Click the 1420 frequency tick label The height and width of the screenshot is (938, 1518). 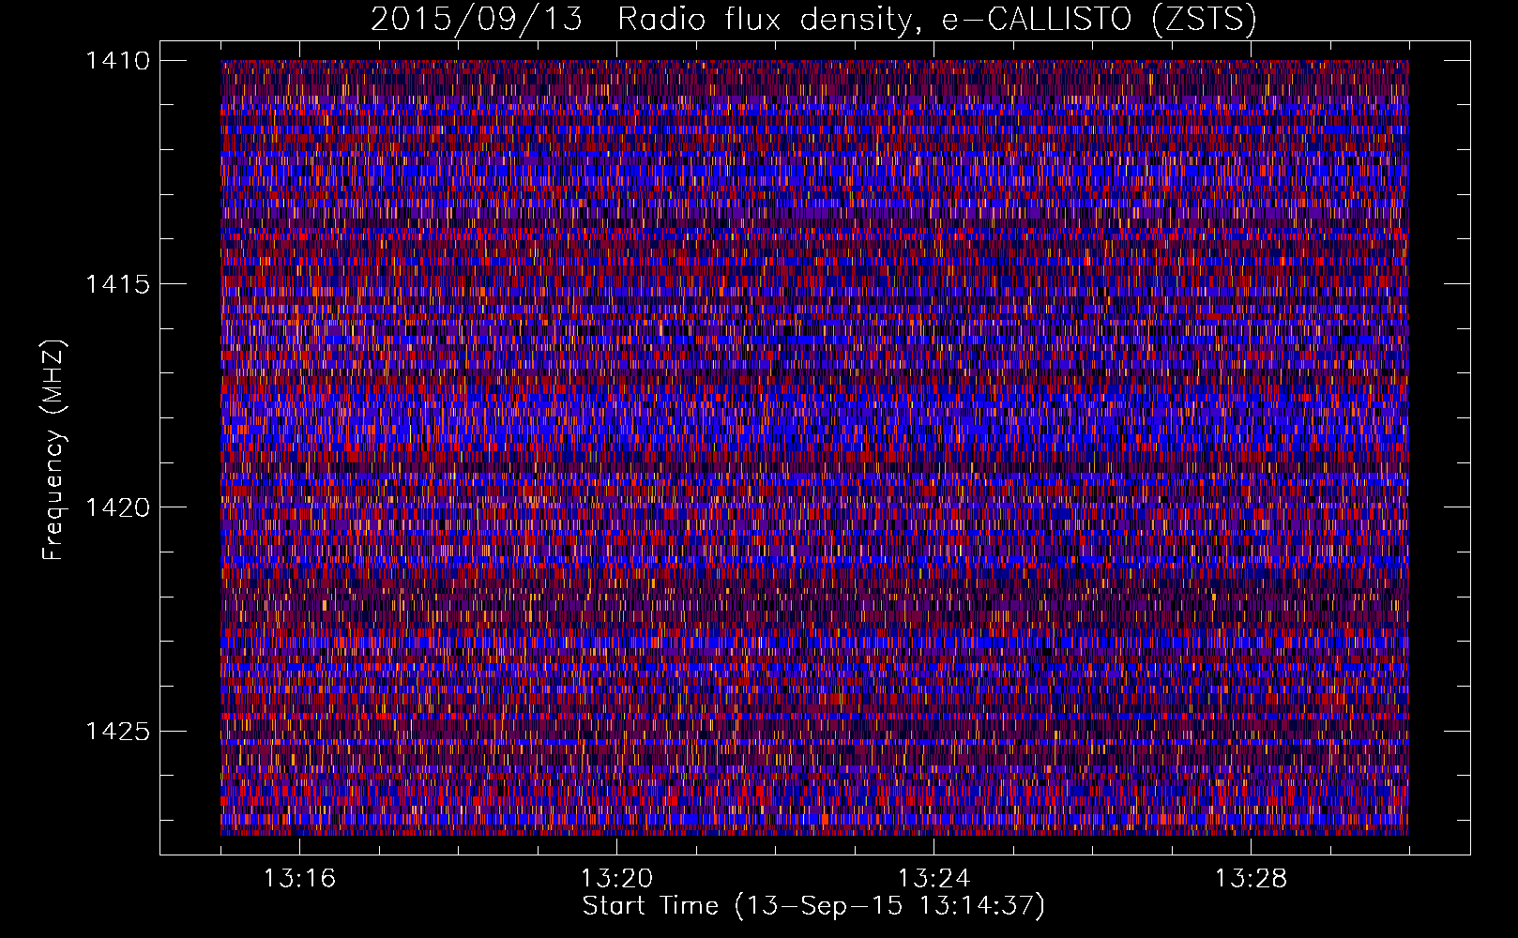point(117,507)
